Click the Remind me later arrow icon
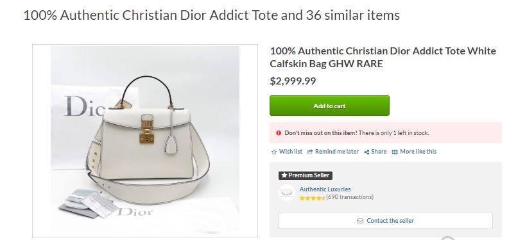509x240 pixels. click(310, 152)
